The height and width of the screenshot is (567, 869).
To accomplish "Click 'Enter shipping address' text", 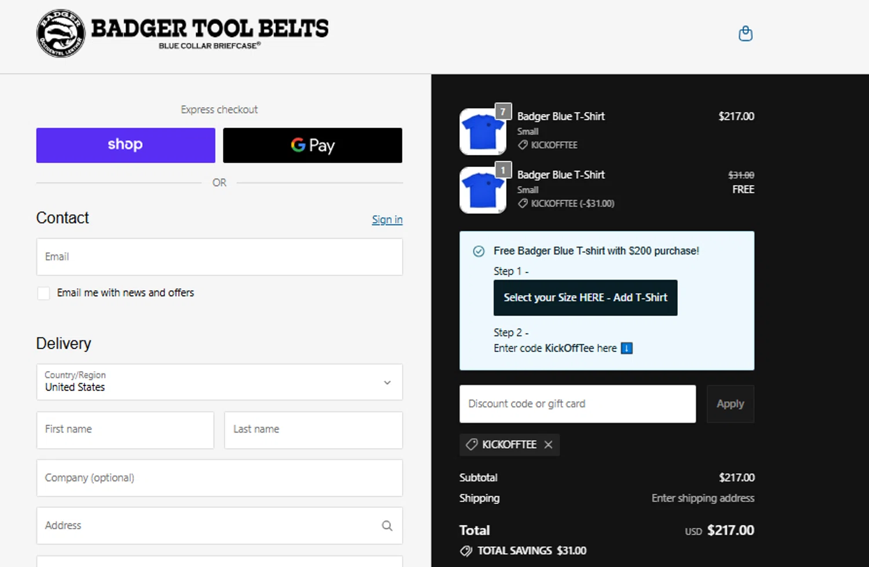I will click(703, 498).
